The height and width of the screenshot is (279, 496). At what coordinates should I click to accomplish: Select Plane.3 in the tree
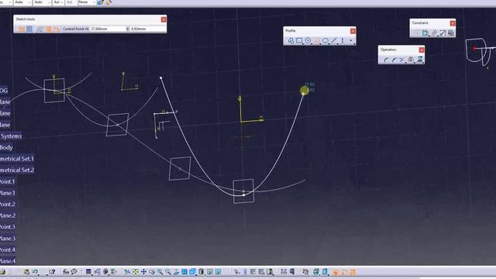[x=8, y=239]
